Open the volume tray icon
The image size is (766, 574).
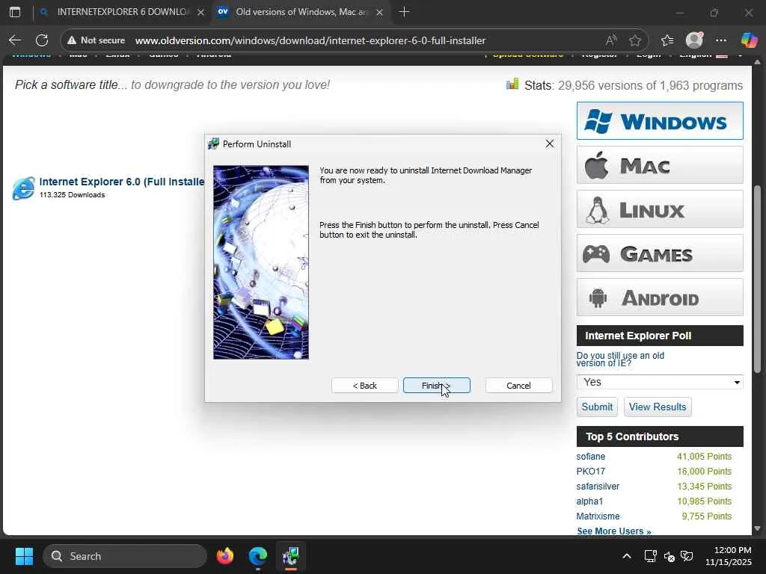tap(670, 556)
